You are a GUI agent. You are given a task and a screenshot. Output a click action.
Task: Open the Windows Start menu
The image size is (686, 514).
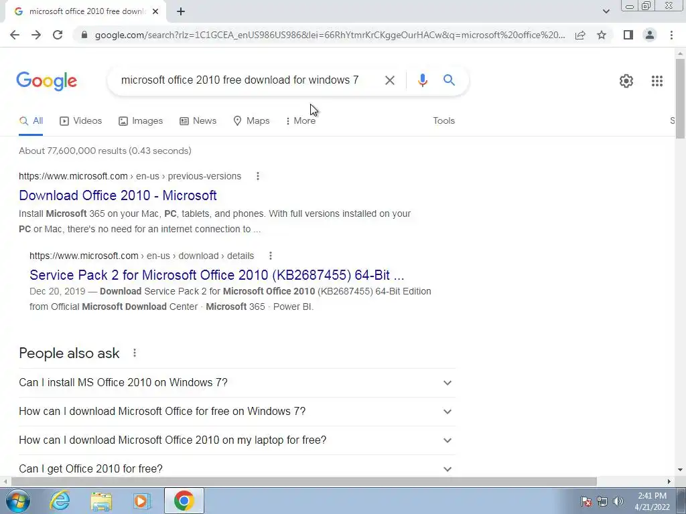click(x=18, y=501)
